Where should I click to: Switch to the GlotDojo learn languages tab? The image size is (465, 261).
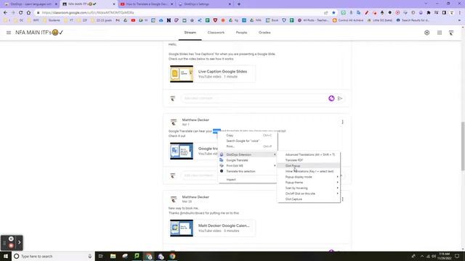click(31, 4)
